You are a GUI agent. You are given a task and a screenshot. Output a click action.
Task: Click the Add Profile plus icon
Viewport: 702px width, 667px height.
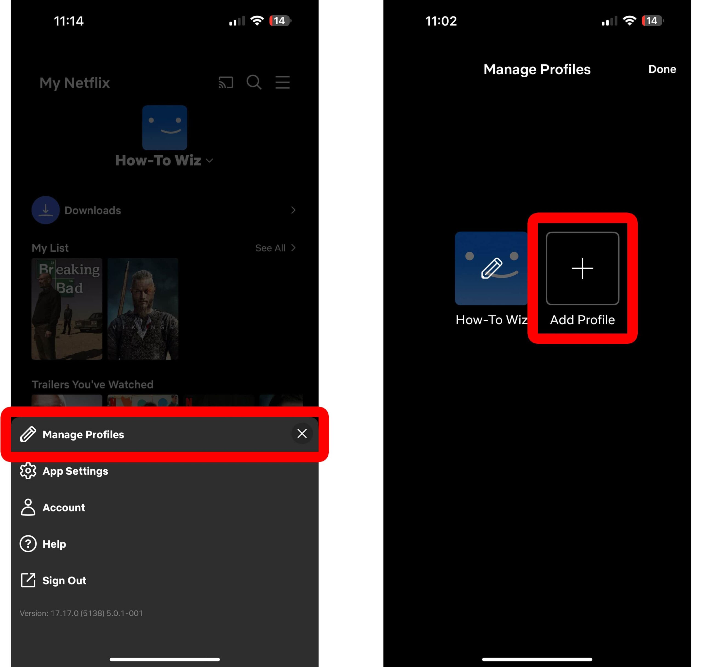click(x=582, y=268)
